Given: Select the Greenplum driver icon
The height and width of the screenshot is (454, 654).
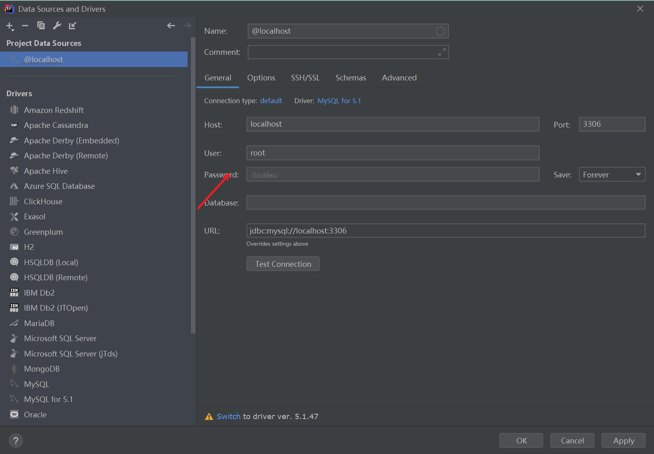Looking at the screenshot, I should [x=14, y=232].
